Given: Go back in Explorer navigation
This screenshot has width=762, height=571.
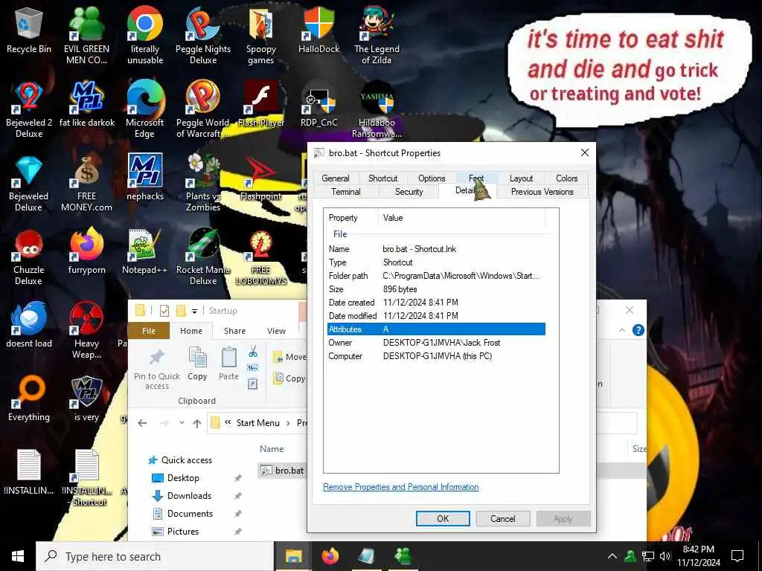Looking at the screenshot, I should 142,423.
